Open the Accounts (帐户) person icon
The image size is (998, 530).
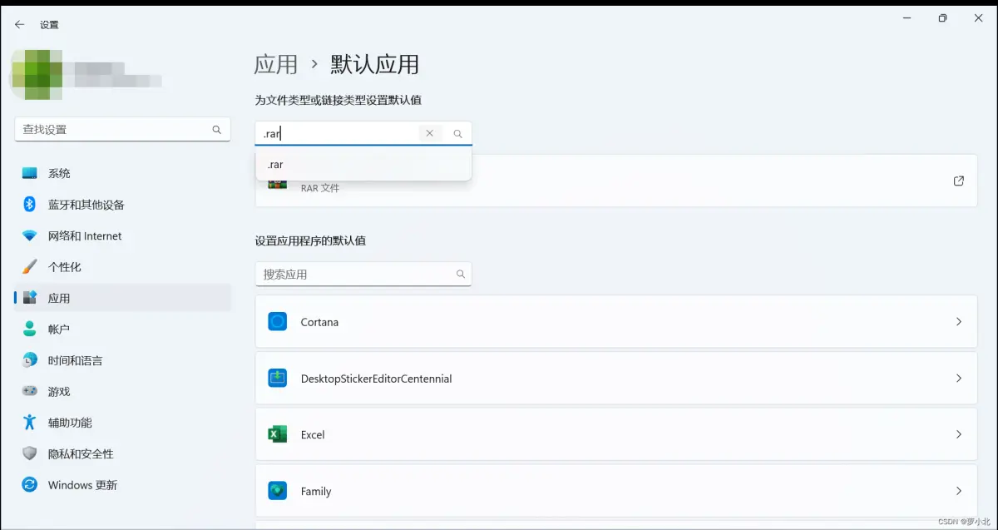[30, 329]
